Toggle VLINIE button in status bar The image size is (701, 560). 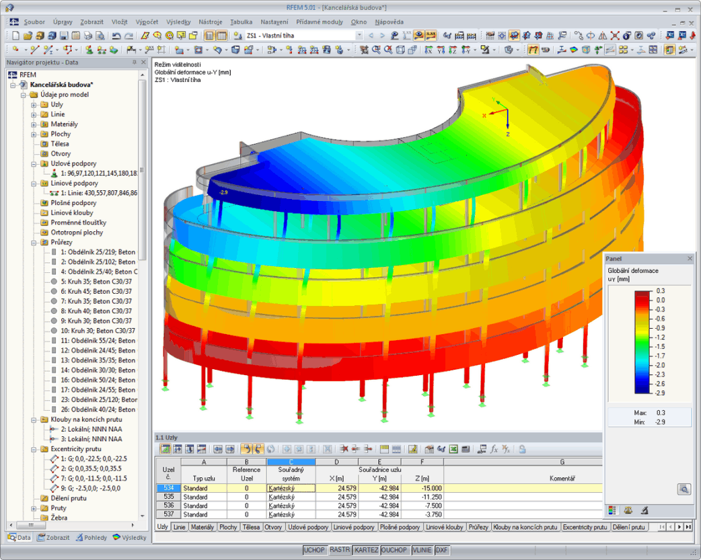[x=422, y=550]
